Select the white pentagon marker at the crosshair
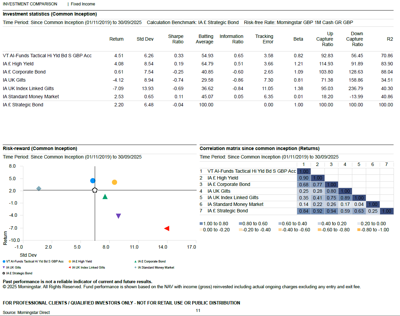400x316 pixels. coord(95,190)
